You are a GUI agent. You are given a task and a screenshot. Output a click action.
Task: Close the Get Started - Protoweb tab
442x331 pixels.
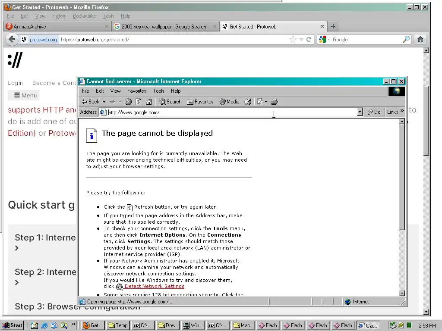point(322,26)
